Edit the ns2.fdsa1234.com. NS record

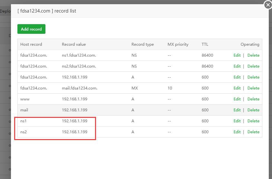coord(237,66)
